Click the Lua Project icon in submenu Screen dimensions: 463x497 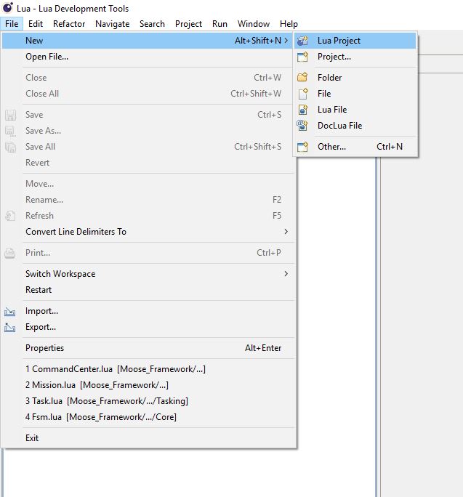(303, 41)
